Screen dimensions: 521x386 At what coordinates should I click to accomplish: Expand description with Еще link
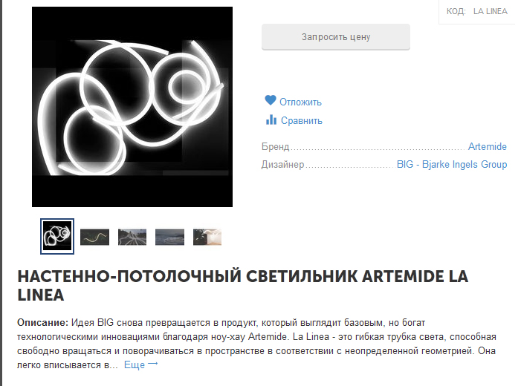(135, 365)
